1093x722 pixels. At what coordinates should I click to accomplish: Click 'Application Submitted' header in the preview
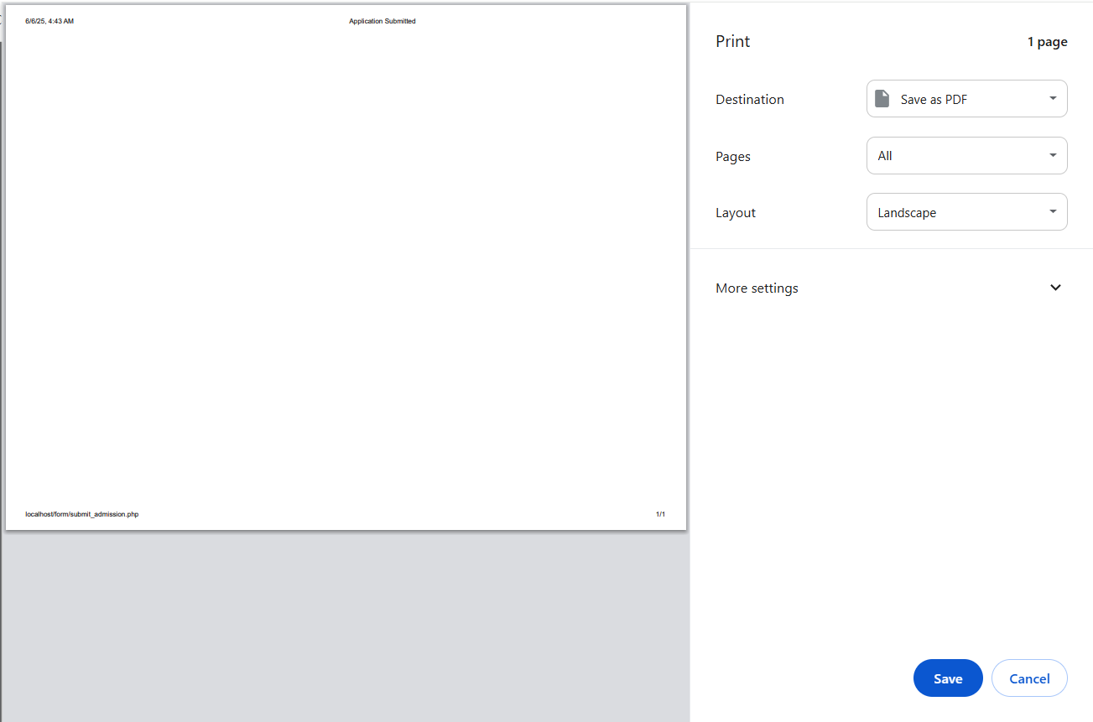click(382, 22)
